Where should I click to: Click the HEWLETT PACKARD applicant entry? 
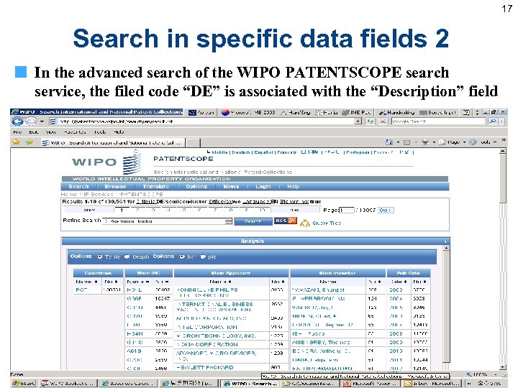205,367
